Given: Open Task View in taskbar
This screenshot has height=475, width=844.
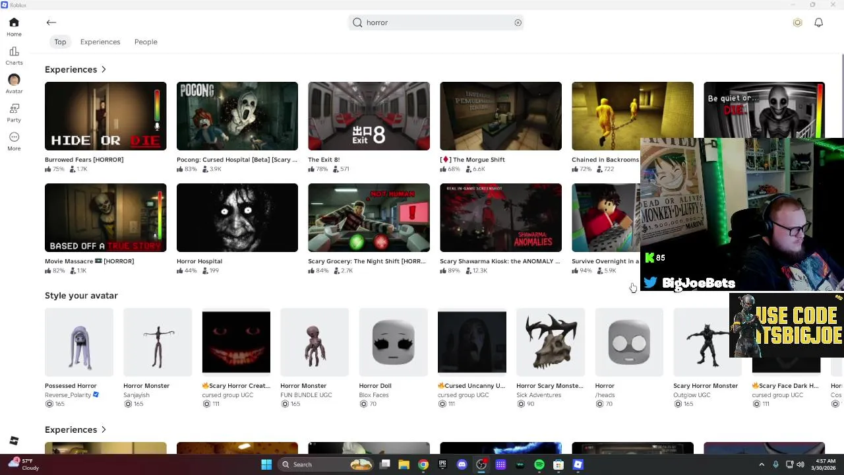Looking at the screenshot, I should pos(385,464).
